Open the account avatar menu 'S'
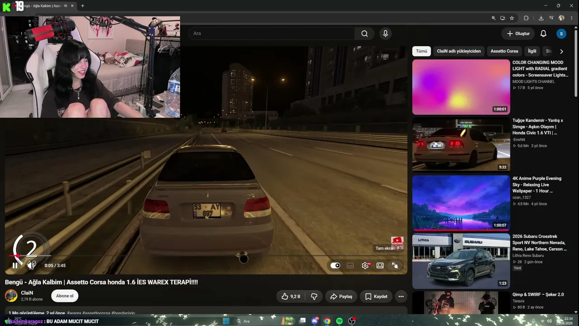 coord(561,34)
